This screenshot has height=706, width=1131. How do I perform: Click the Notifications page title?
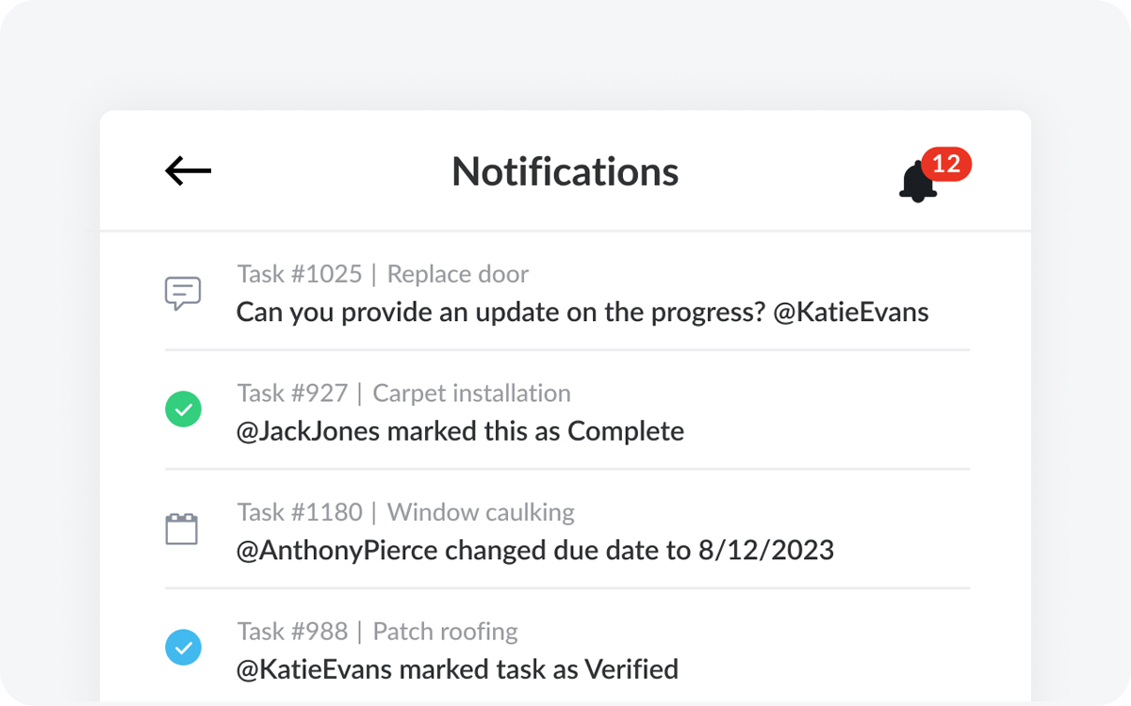coord(565,171)
